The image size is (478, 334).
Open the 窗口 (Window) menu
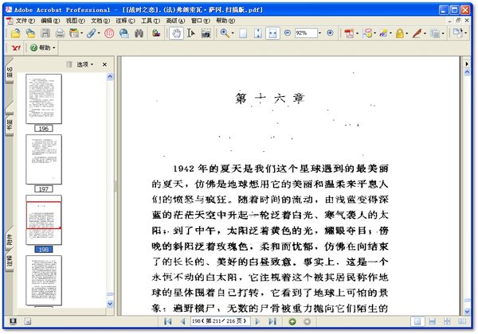200,21
